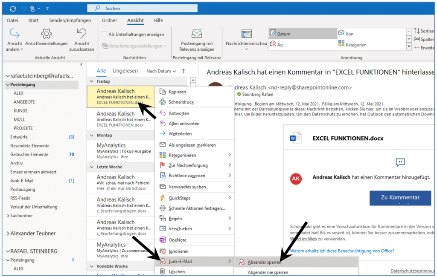Select the ANGEBOTE subfolder
Image resolution: width=437 pixels, height=277 pixels.
[24, 102]
